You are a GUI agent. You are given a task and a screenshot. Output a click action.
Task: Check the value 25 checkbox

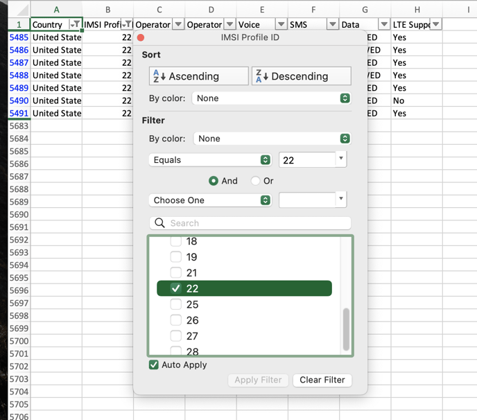(x=176, y=304)
